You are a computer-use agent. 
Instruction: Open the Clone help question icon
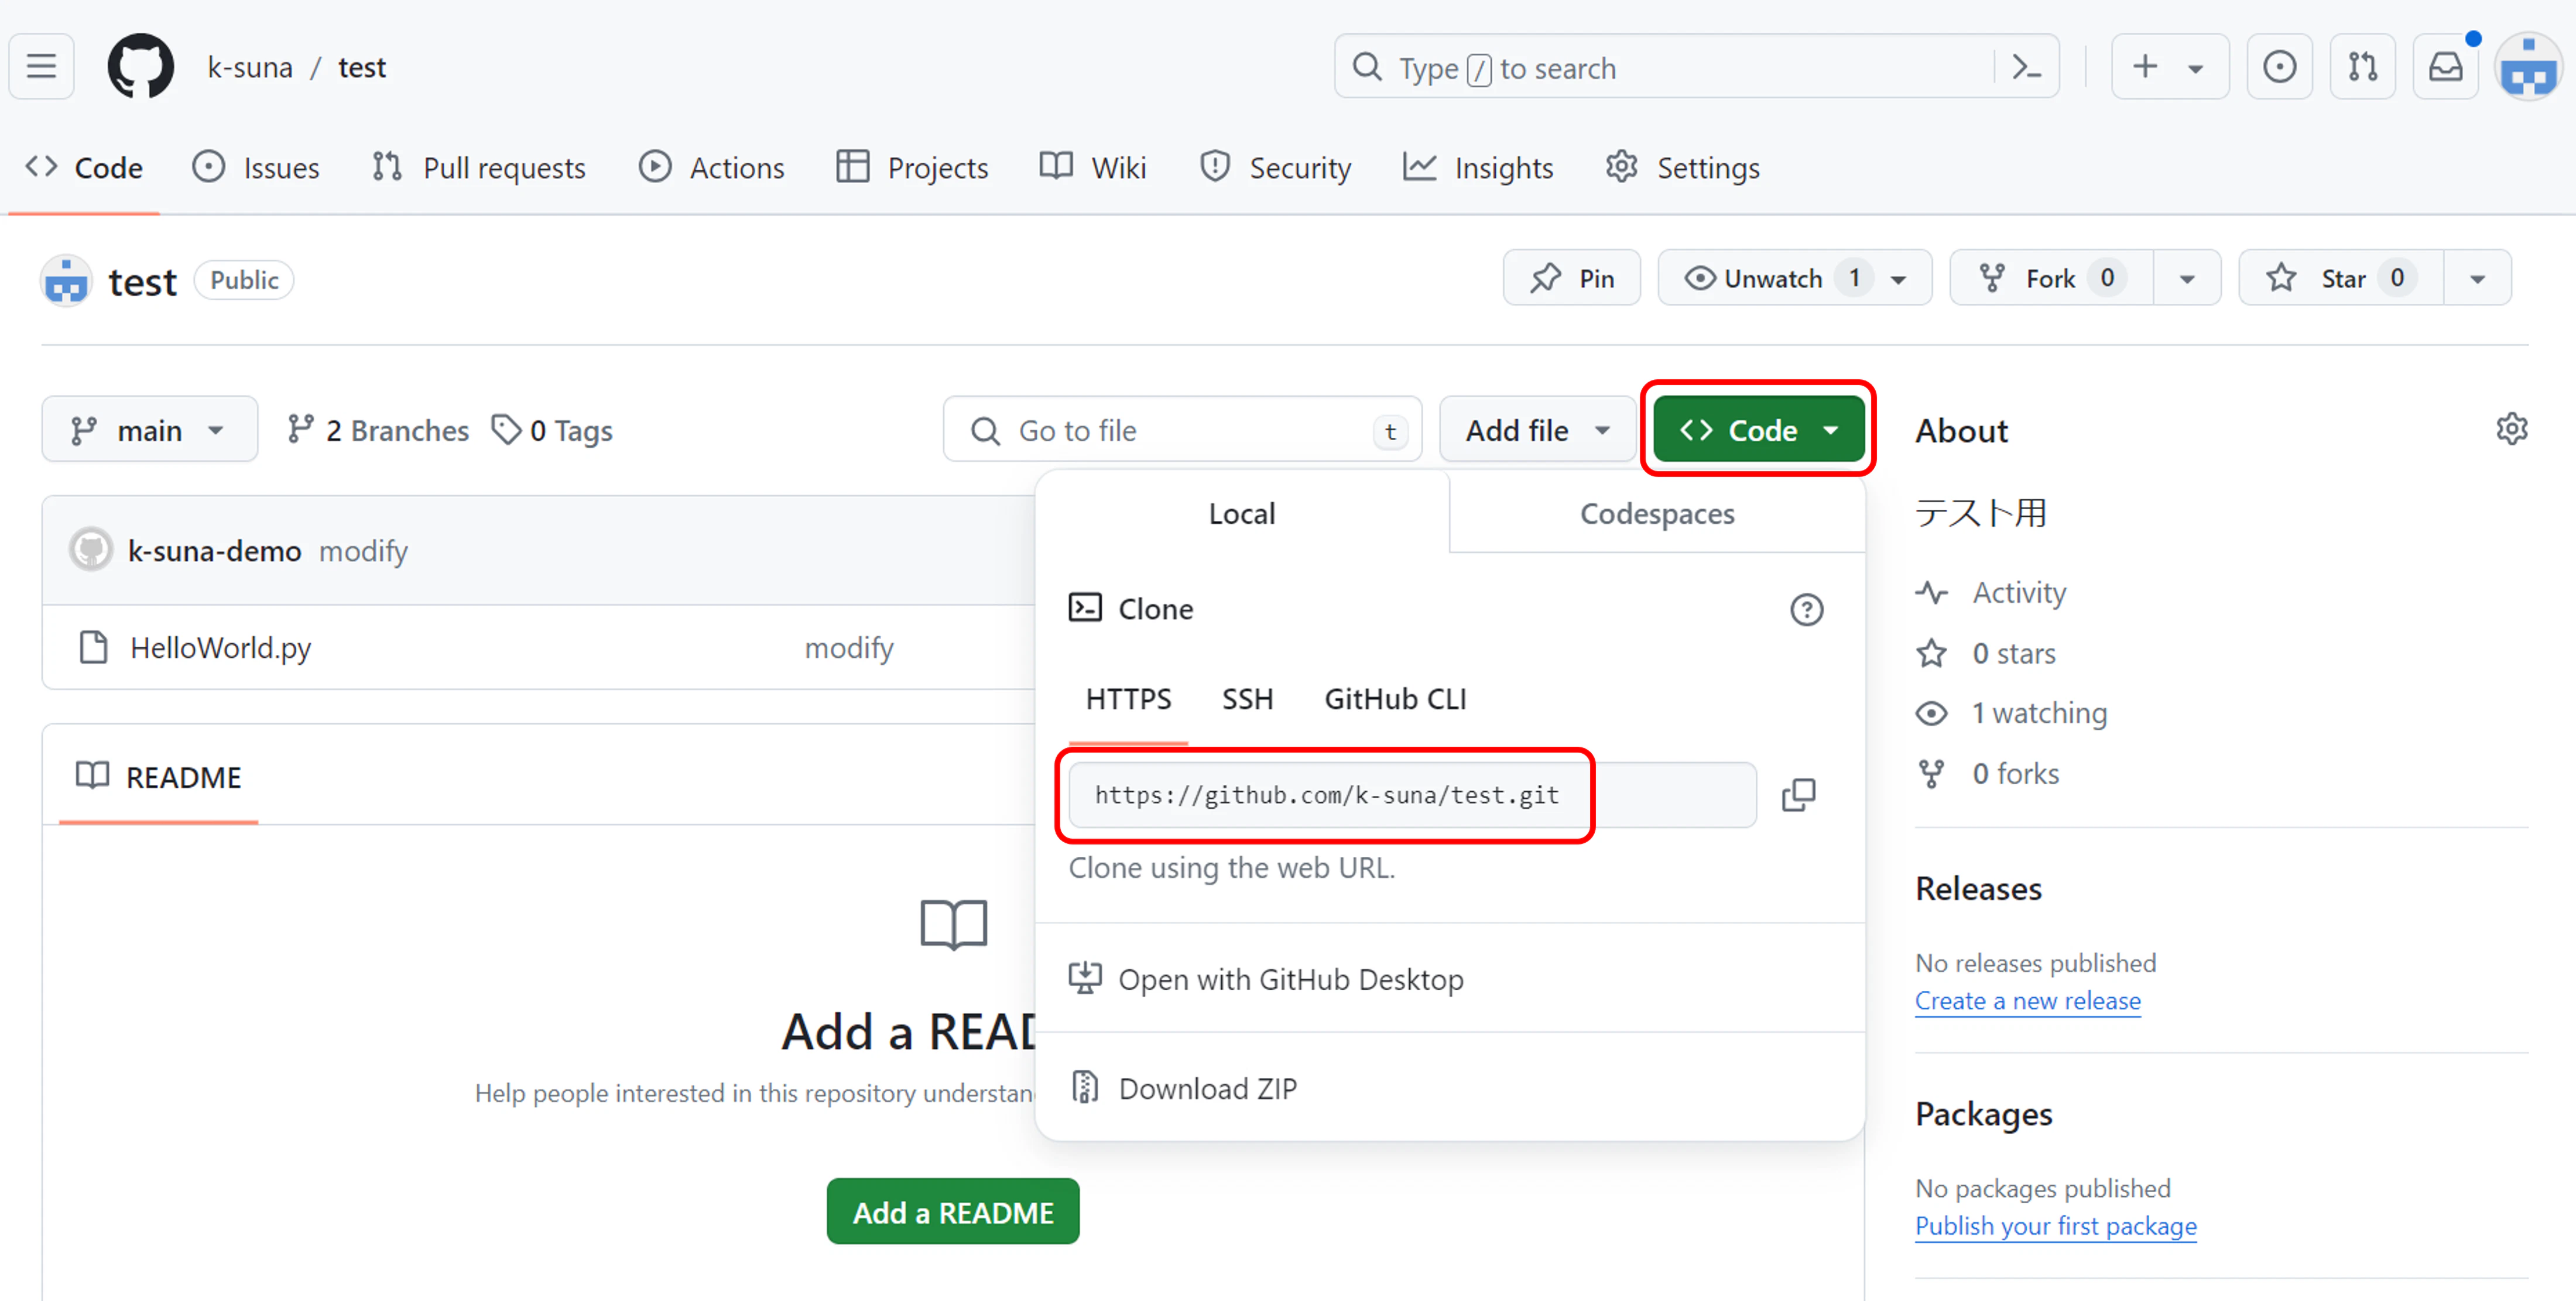tap(1806, 609)
